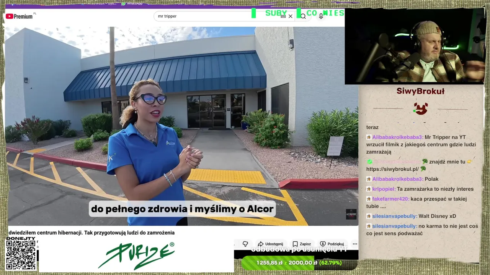490x275 pixels.
Task: Click silesianvapebully's 'Walt Disney xD' message
Action: point(411,216)
